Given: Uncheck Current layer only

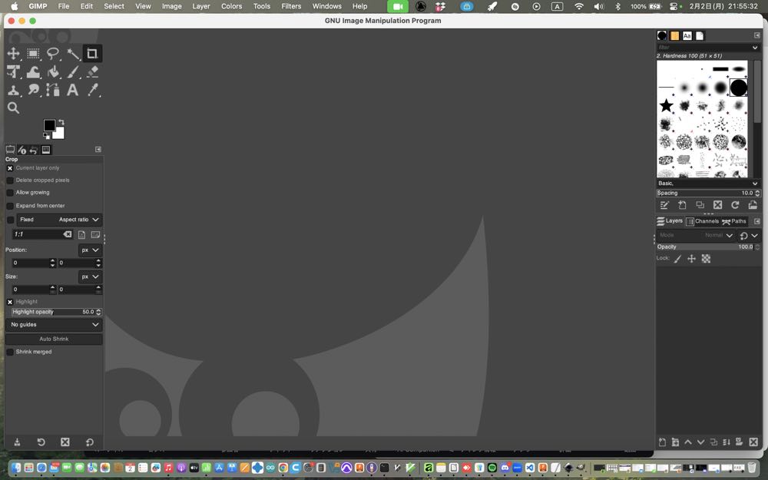Looking at the screenshot, I should click(10, 168).
